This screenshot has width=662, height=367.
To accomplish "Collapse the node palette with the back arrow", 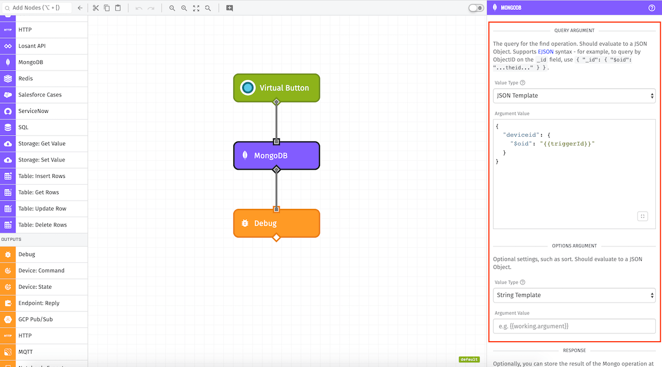I will (x=80, y=8).
